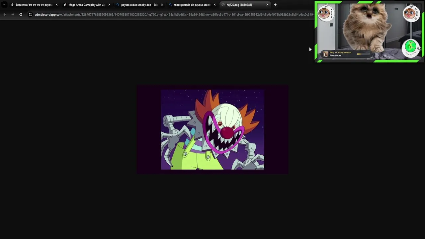View site information icon in address bar
The width and height of the screenshot is (425, 239).
coord(30,15)
